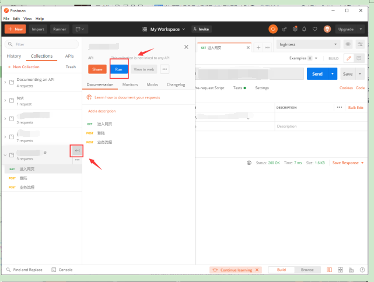Click the new window icon button

(80, 29)
